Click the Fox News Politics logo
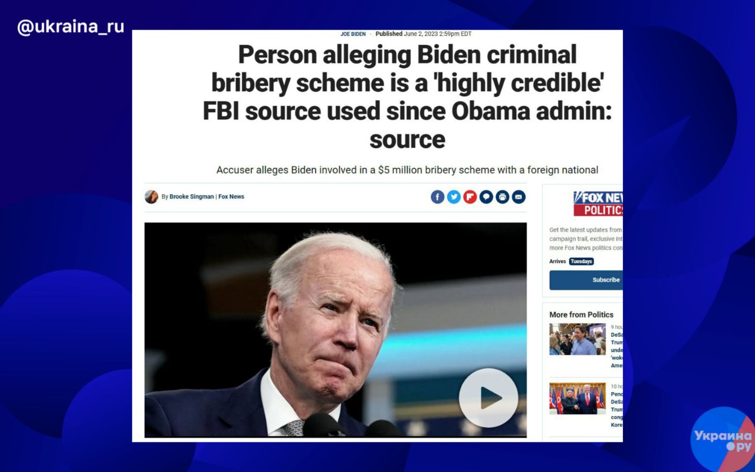 pos(598,204)
